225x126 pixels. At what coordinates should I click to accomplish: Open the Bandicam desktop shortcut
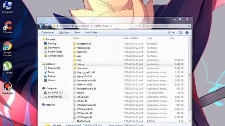(7, 88)
